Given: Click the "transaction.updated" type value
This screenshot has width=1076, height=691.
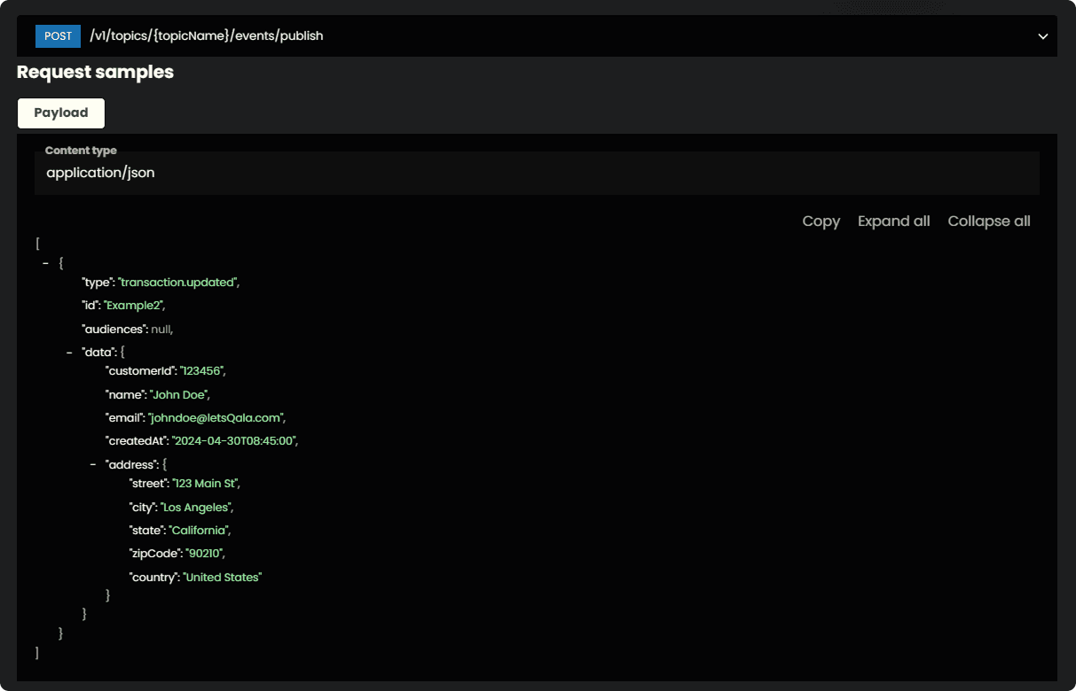Looking at the screenshot, I should (177, 282).
